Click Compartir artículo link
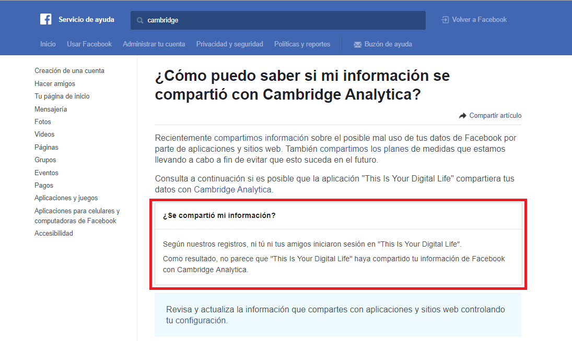This screenshot has height=341, width=572. (495, 115)
